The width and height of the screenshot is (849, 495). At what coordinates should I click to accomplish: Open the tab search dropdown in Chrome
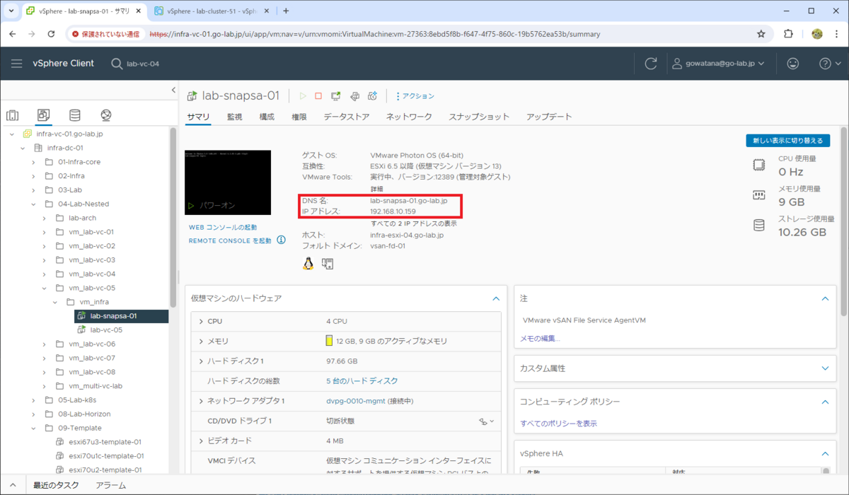(x=11, y=11)
